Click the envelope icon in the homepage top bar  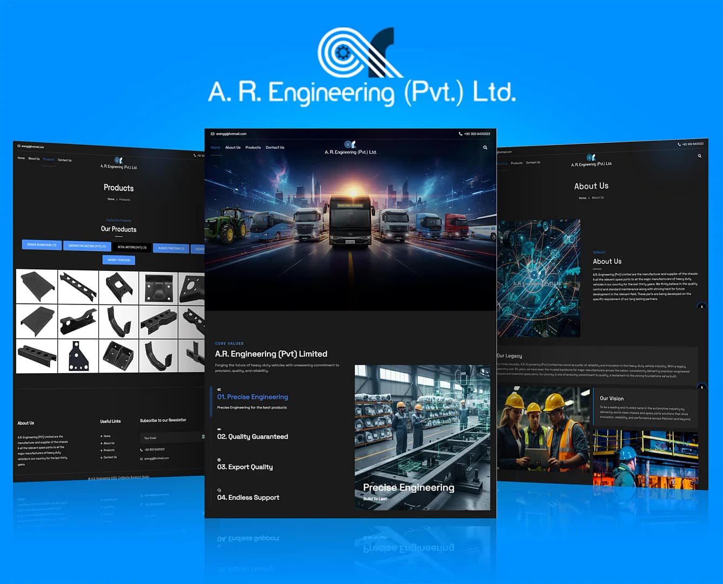pos(213,134)
